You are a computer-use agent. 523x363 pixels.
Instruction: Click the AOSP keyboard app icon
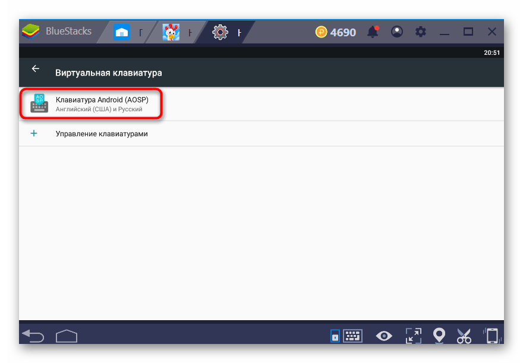pos(39,103)
